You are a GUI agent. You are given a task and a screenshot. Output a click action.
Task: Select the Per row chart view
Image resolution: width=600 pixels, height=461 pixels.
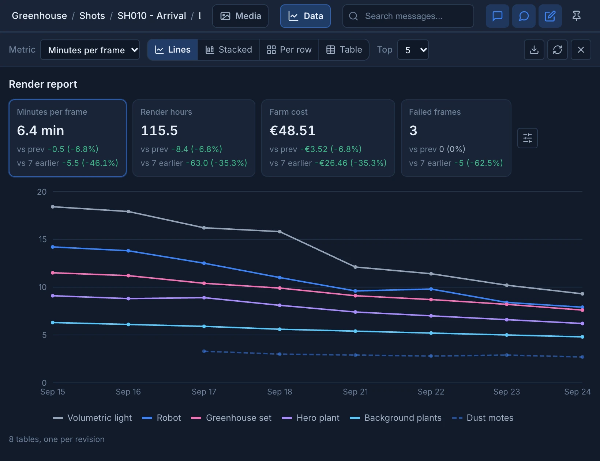pyautogui.click(x=289, y=50)
